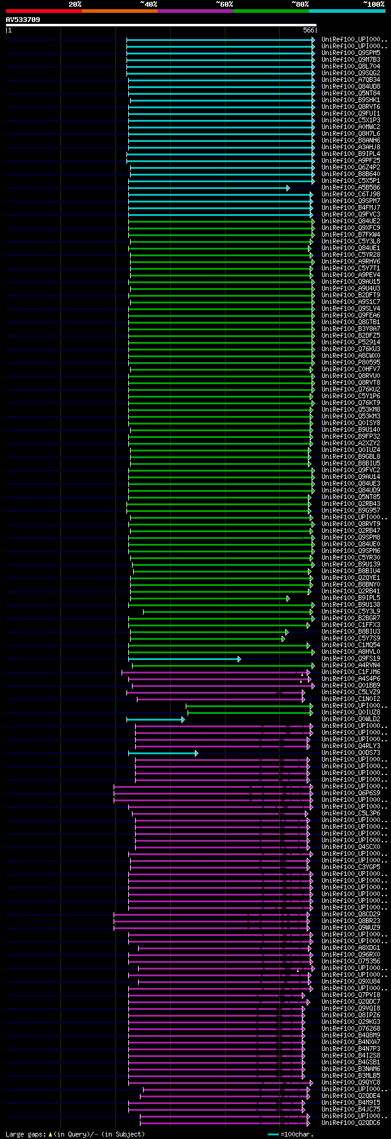Open hit UniRef100_C1FJM6
Screen dimensions: 391x1139
point(351,672)
